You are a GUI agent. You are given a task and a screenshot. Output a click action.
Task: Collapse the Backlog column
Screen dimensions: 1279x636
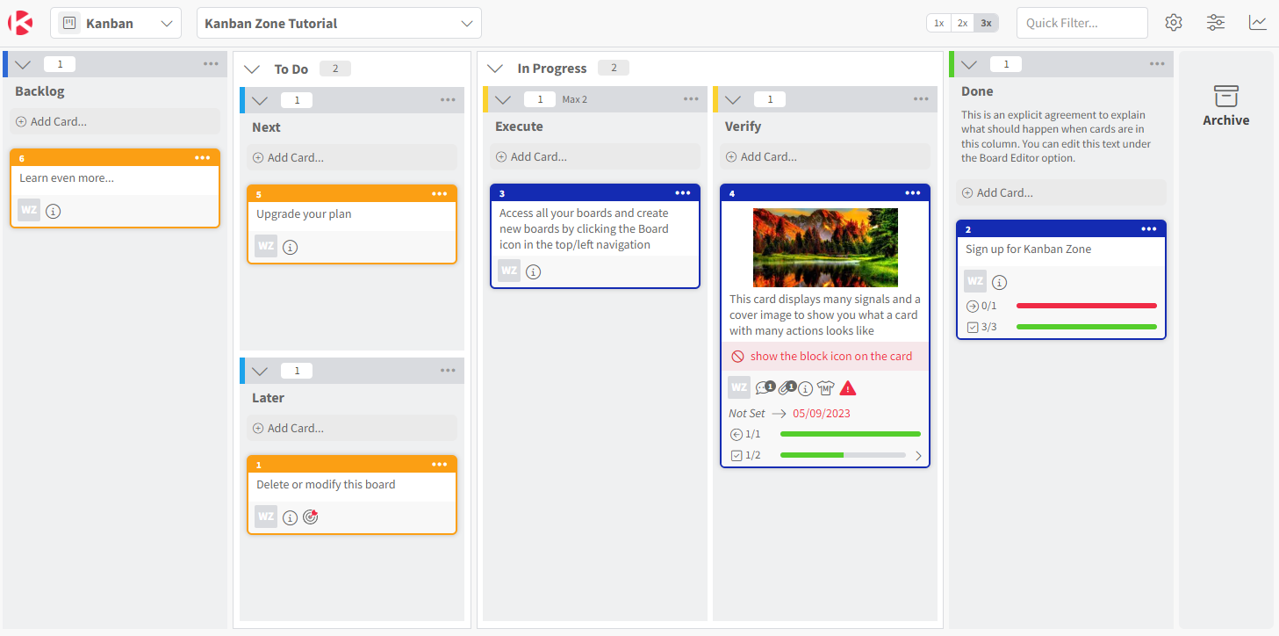click(x=24, y=64)
